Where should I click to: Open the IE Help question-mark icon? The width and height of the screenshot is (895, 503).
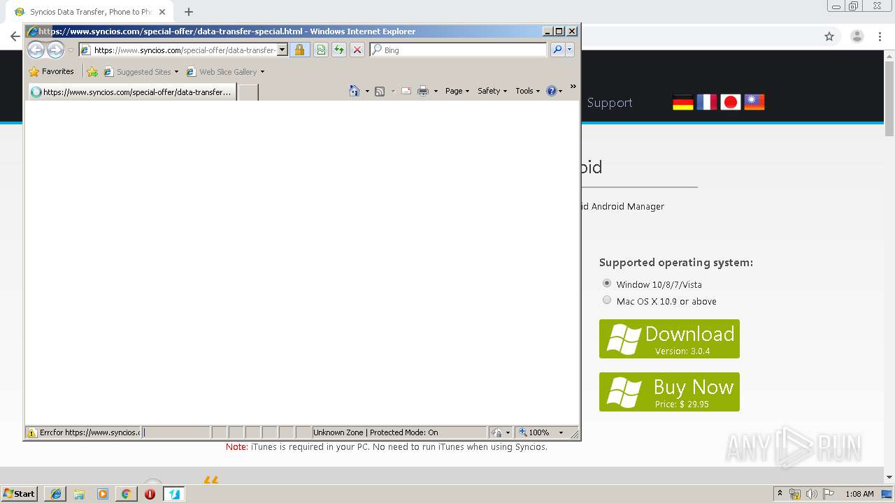point(551,91)
